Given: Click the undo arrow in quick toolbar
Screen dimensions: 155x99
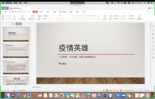Looking at the screenshot, I should pyautogui.click(x=24, y=12).
